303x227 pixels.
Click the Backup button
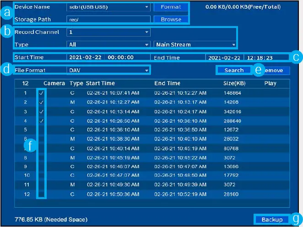point(272,220)
